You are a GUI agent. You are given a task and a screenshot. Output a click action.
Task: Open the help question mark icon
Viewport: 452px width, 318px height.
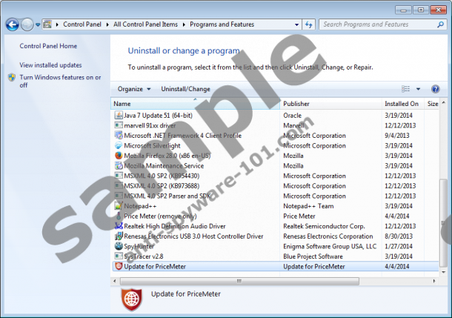pyautogui.click(x=436, y=89)
